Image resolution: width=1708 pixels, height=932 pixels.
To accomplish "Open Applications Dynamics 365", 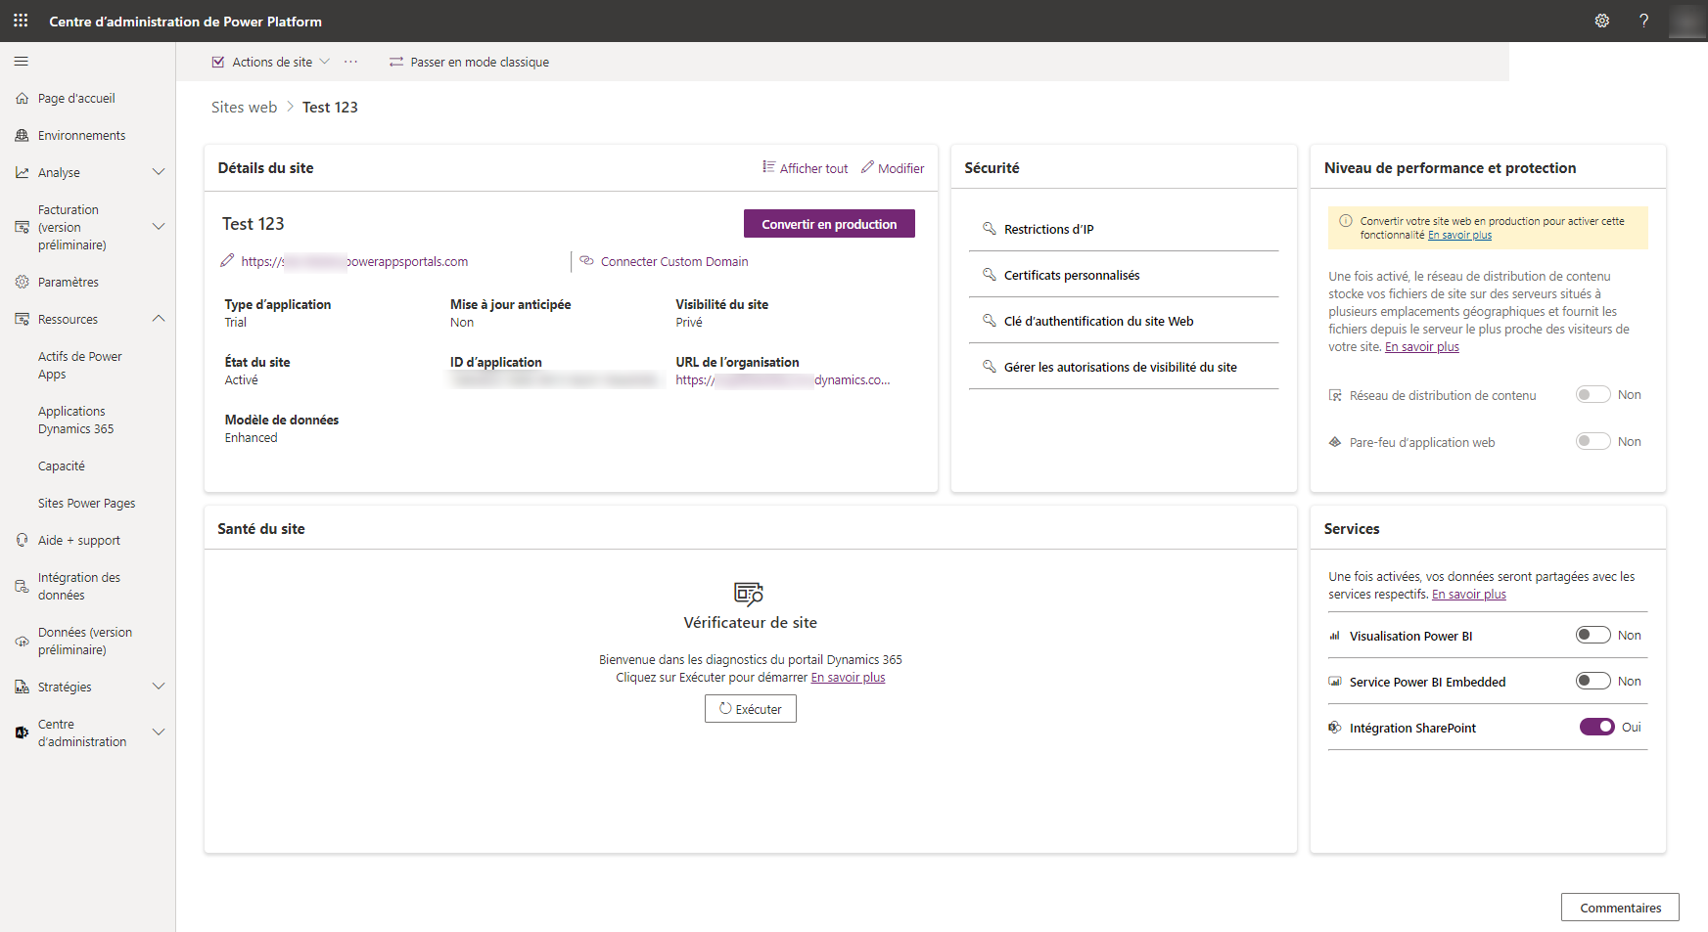I will pyautogui.click(x=75, y=421).
